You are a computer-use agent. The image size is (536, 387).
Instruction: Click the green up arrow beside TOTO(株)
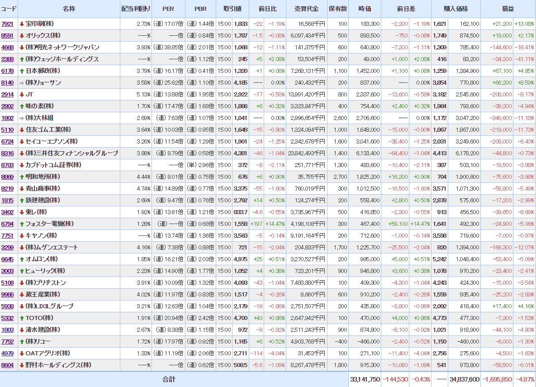21,318
